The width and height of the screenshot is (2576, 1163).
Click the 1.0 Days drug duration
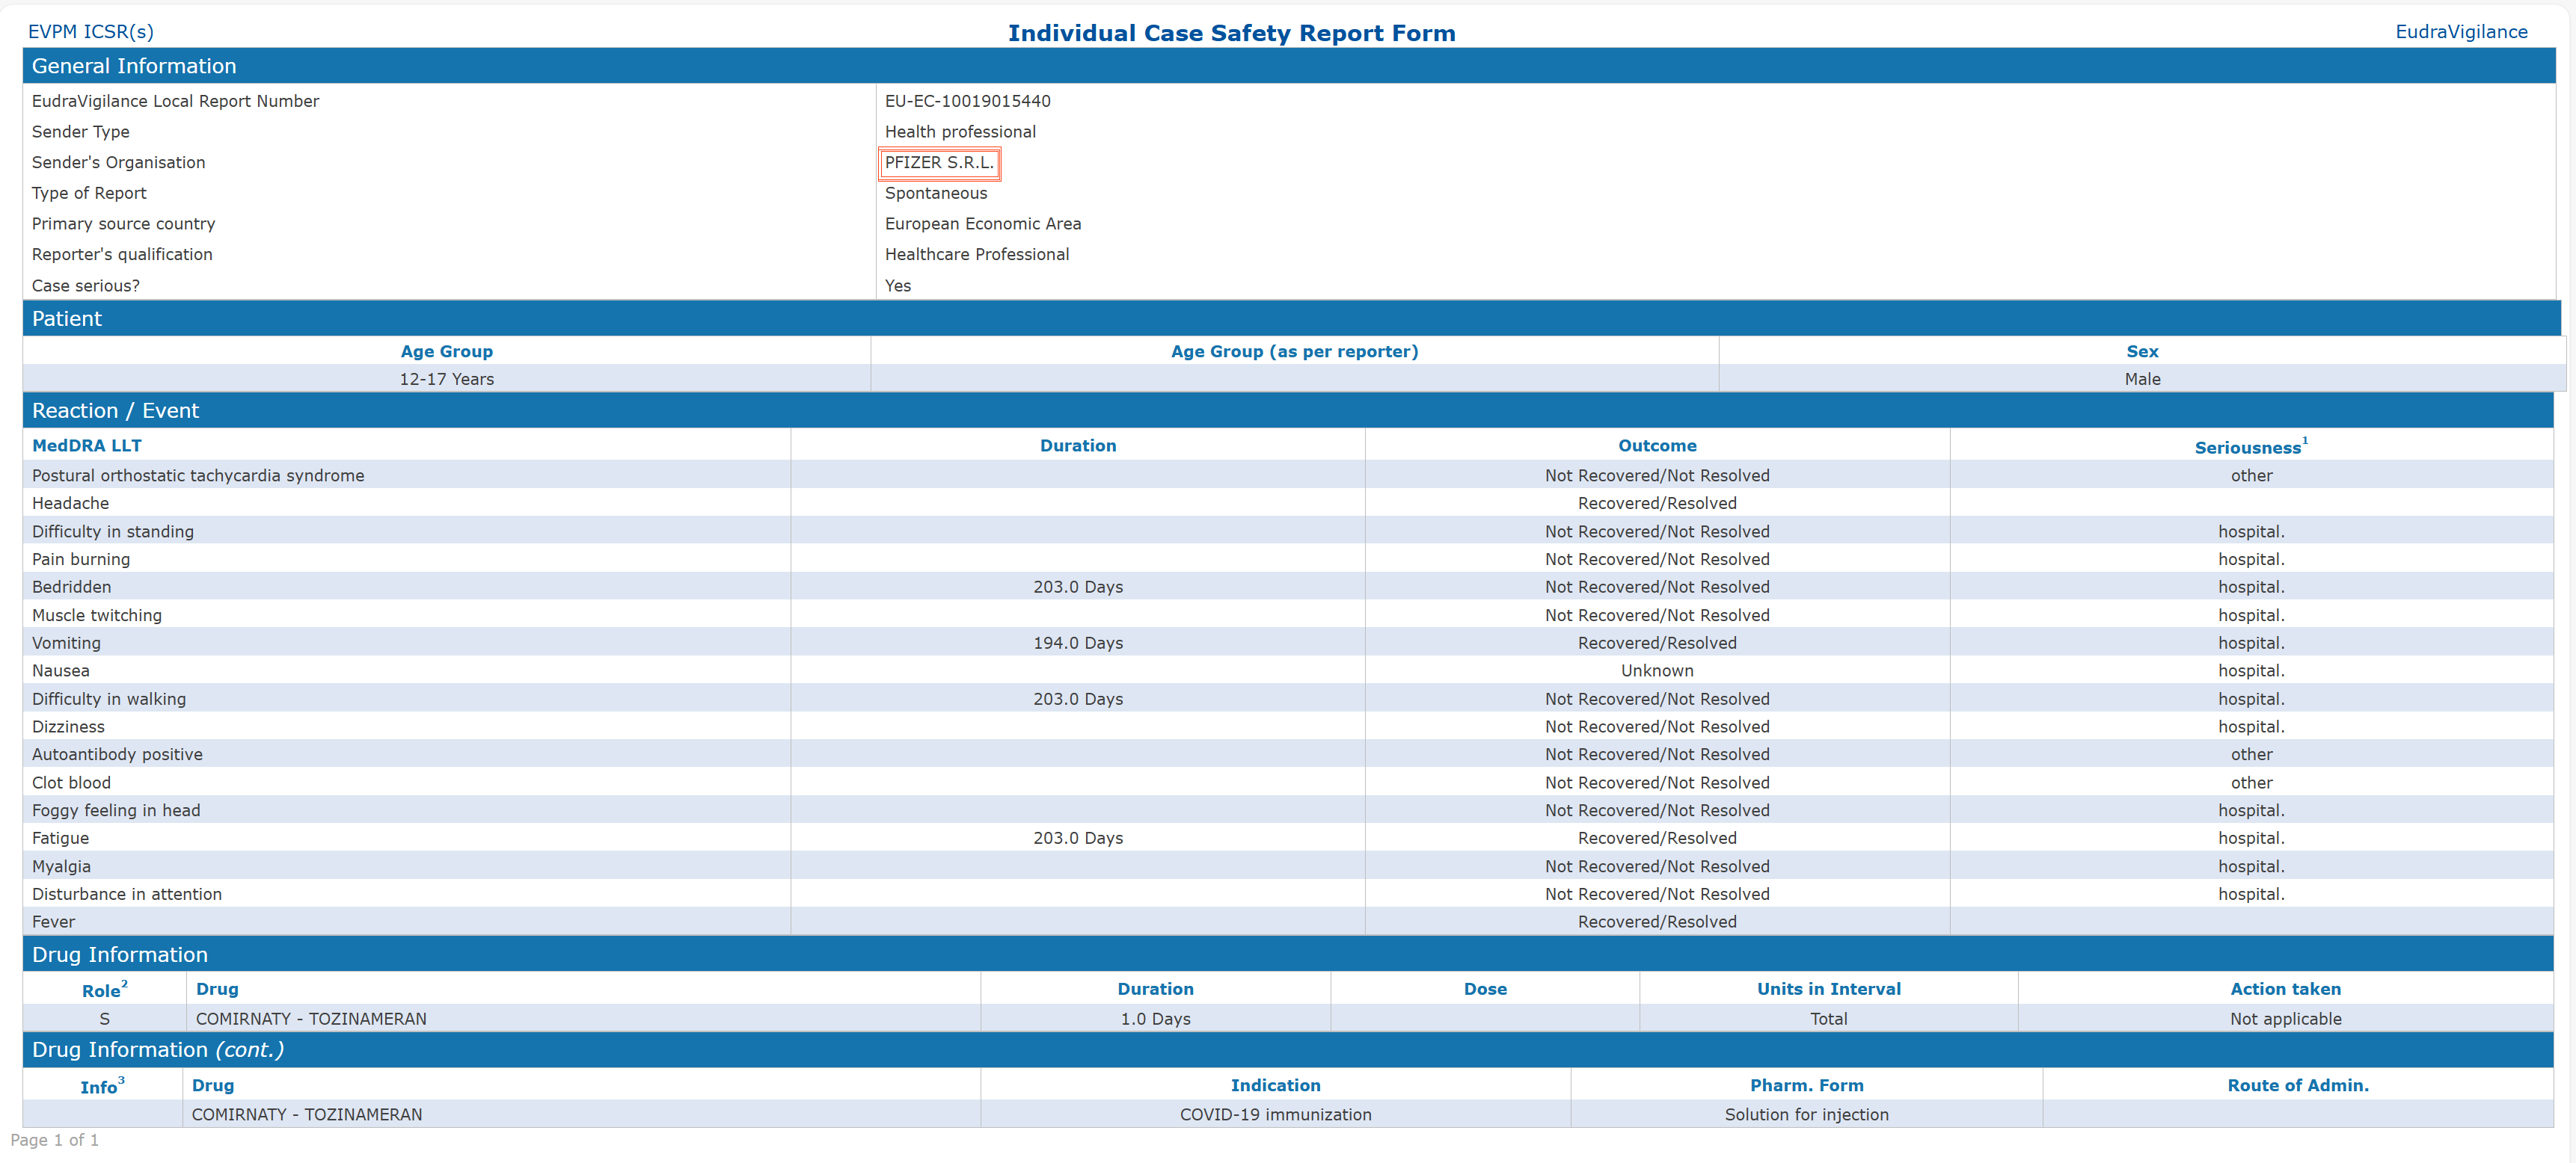tap(1155, 1019)
